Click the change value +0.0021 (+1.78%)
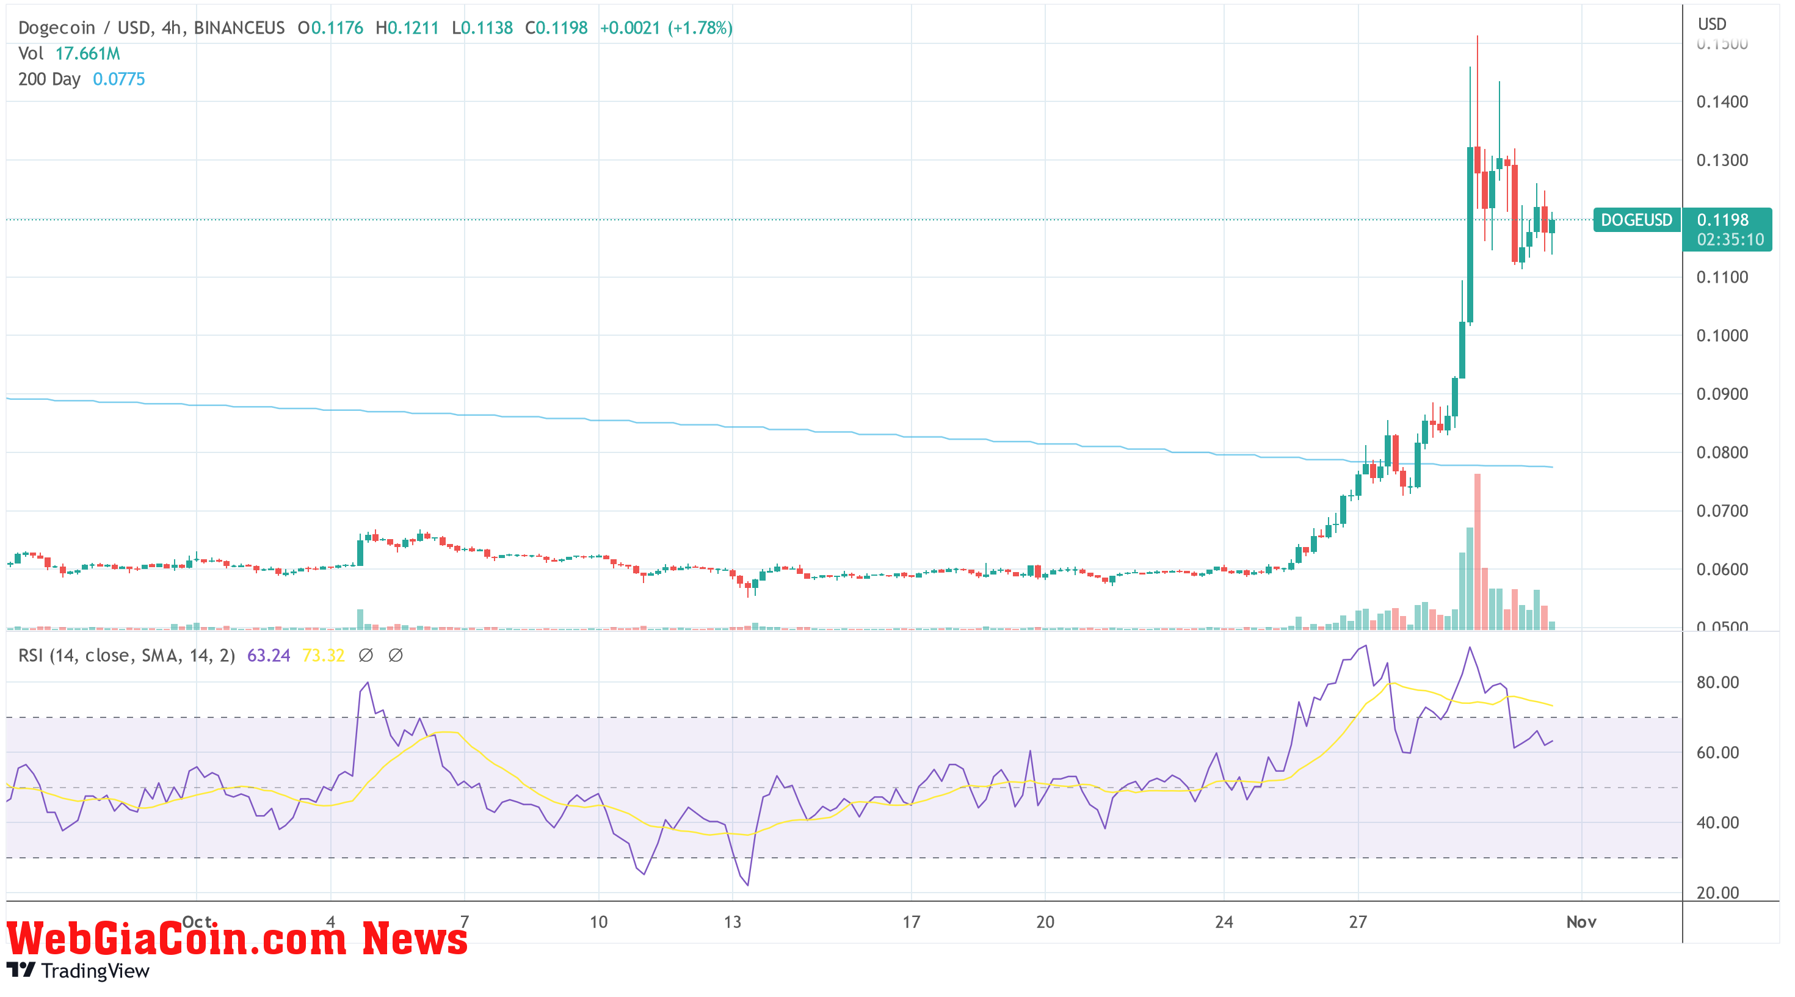Viewport: 1795px width, 997px height. (666, 28)
